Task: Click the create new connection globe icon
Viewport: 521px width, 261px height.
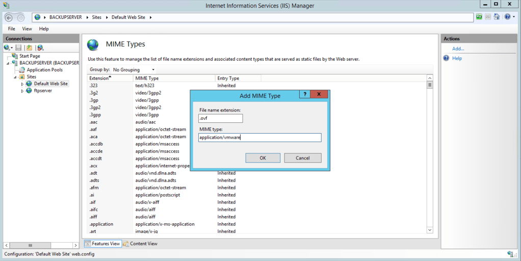Action: tap(7, 47)
